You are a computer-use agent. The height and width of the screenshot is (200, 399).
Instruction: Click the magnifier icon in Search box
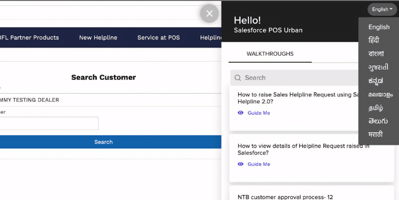pyautogui.click(x=238, y=78)
